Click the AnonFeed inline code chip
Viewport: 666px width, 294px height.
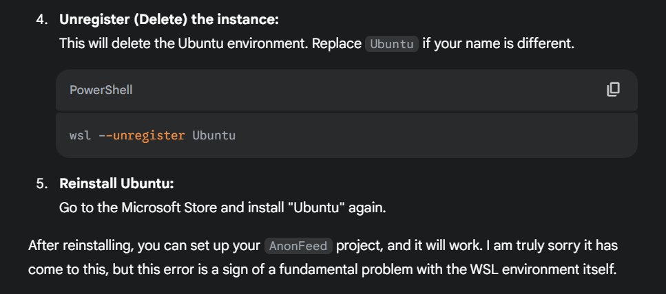[298, 246]
